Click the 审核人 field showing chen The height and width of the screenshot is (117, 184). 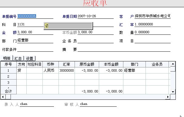[98, 104]
